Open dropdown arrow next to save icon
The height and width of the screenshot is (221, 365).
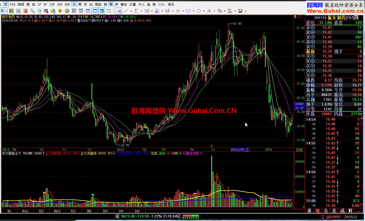pos(245,11)
